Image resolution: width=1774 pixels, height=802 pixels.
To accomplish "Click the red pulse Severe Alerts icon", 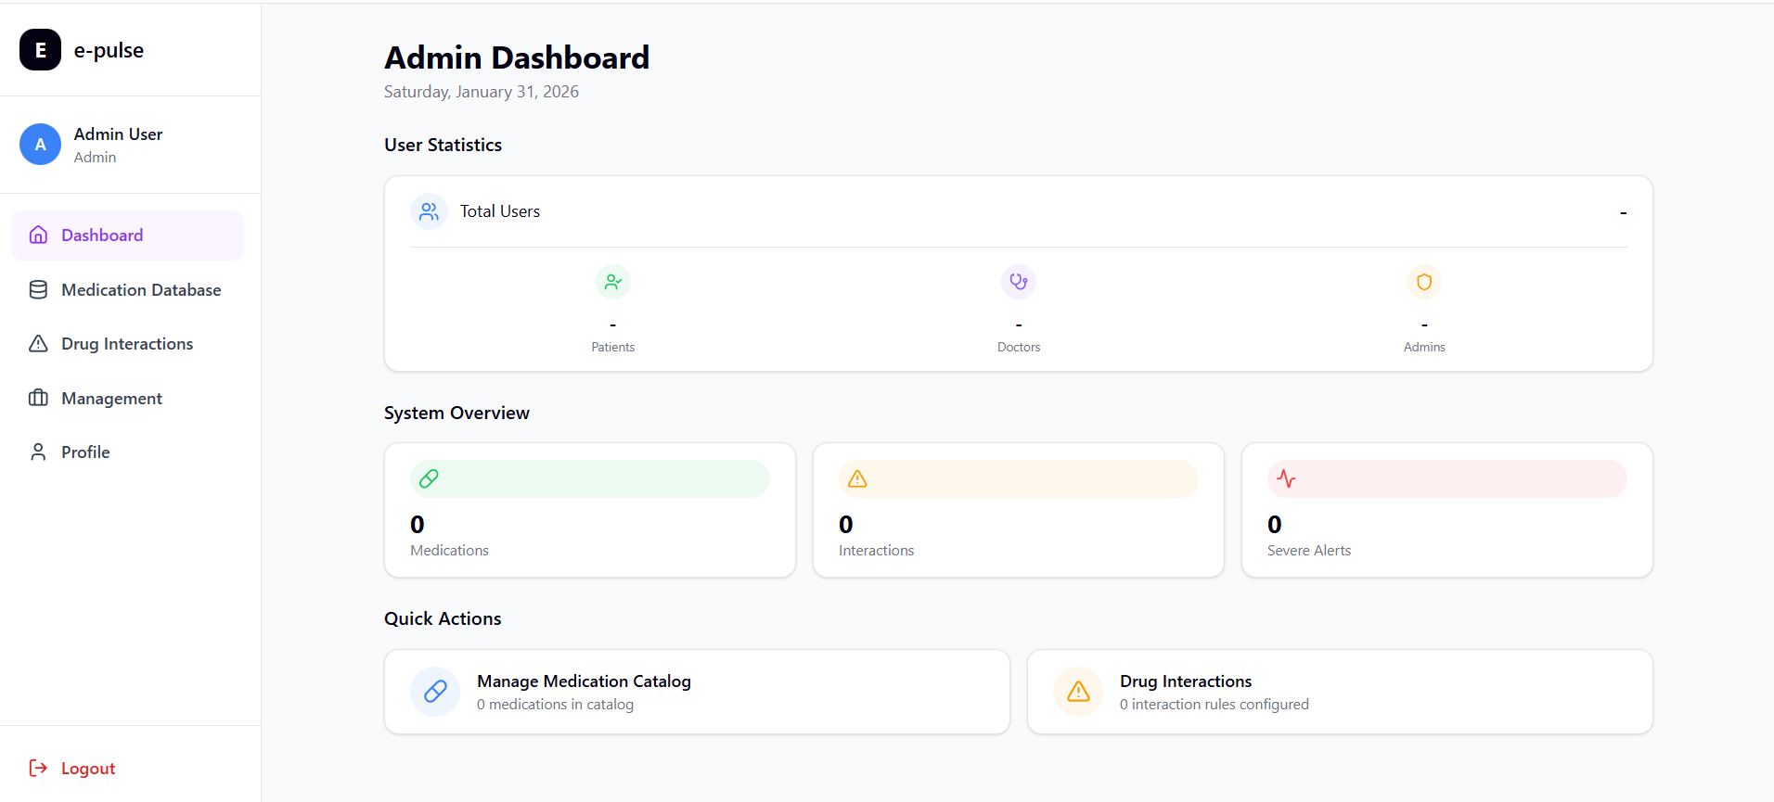I will tap(1286, 479).
